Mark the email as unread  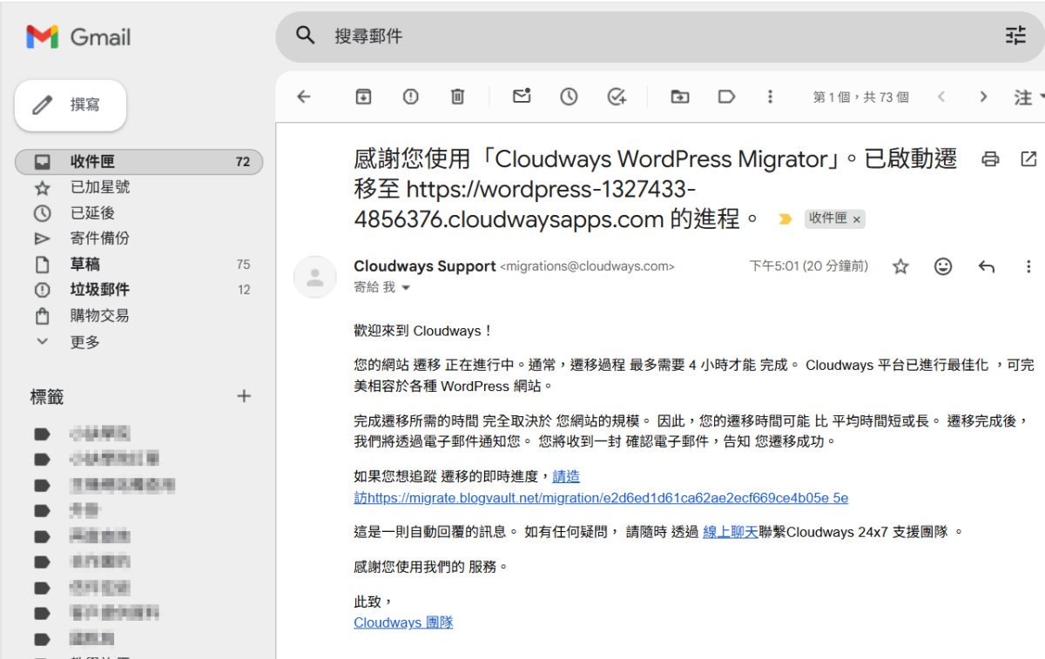(x=522, y=97)
